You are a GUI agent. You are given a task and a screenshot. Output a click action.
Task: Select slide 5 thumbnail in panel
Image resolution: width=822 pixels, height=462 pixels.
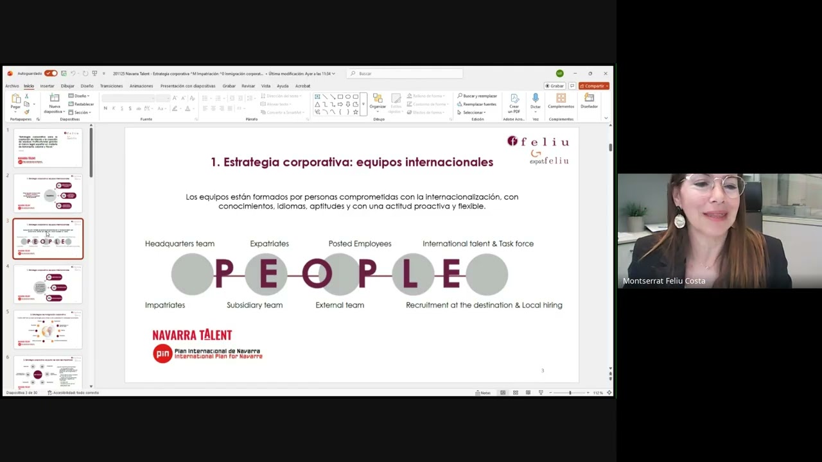pos(48,329)
